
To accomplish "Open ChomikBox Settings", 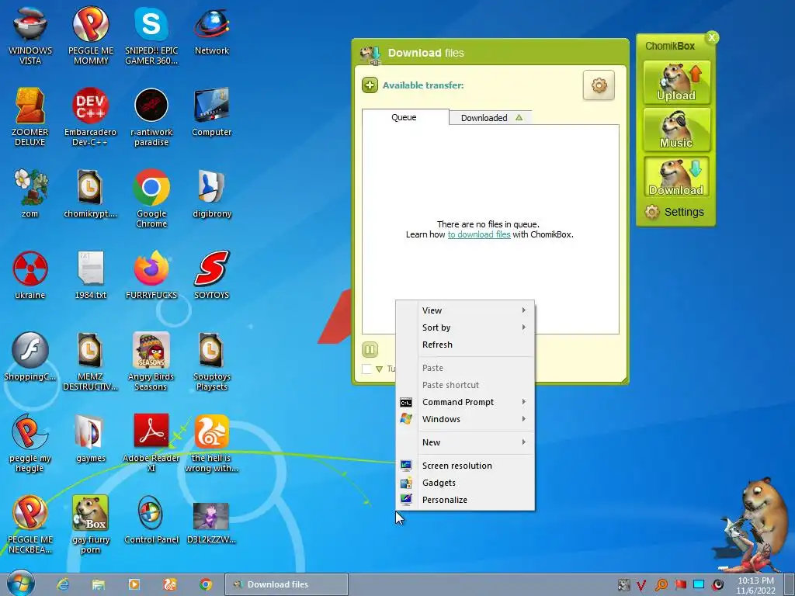I will pyautogui.click(x=675, y=212).
